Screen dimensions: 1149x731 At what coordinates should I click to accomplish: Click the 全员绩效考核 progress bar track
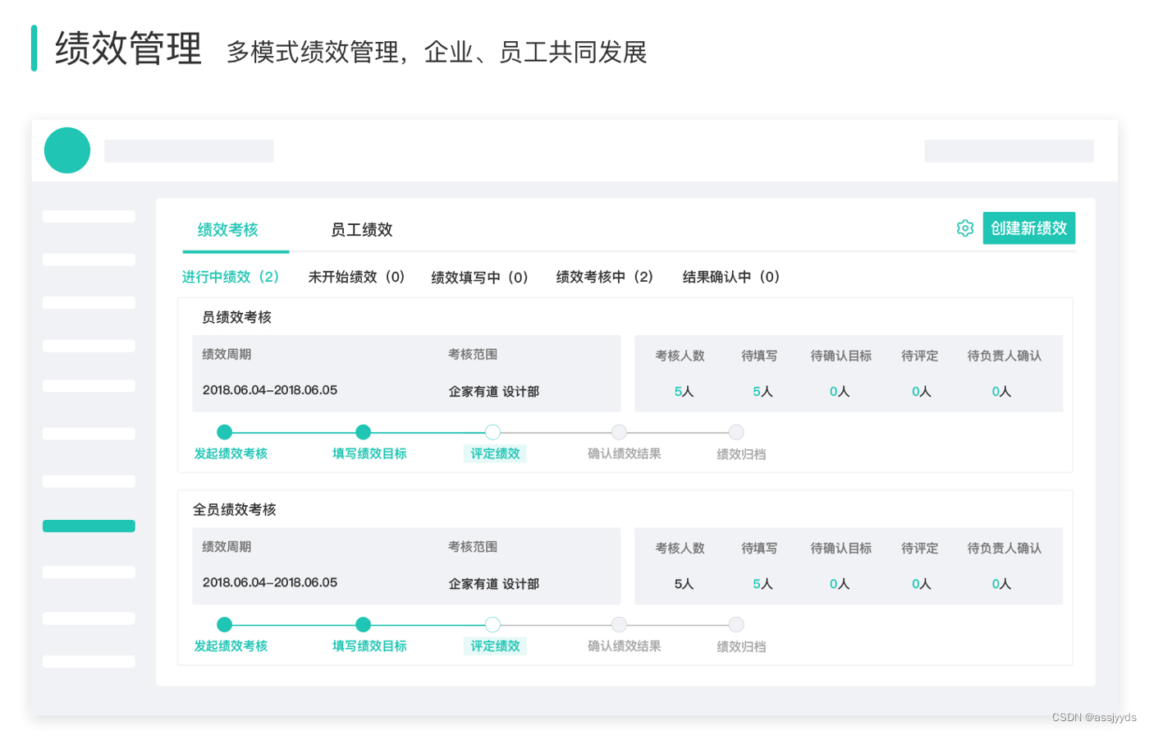(x=480, y=624)
